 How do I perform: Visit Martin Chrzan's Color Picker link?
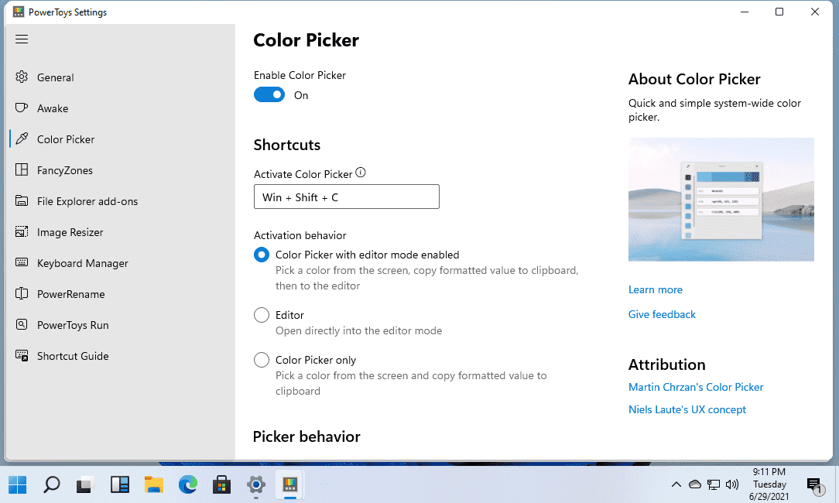point(696,387)
